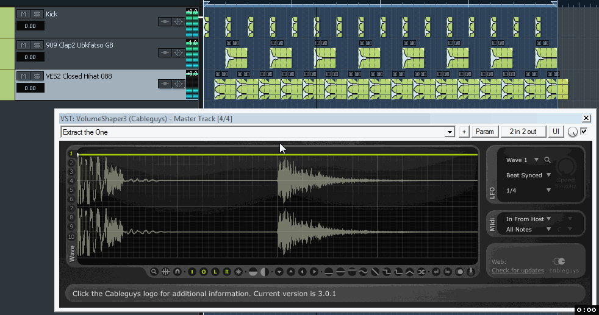The image size is (599, 315).
Task: Click the right-triangle shift wave icon
Action: point(314,272)
